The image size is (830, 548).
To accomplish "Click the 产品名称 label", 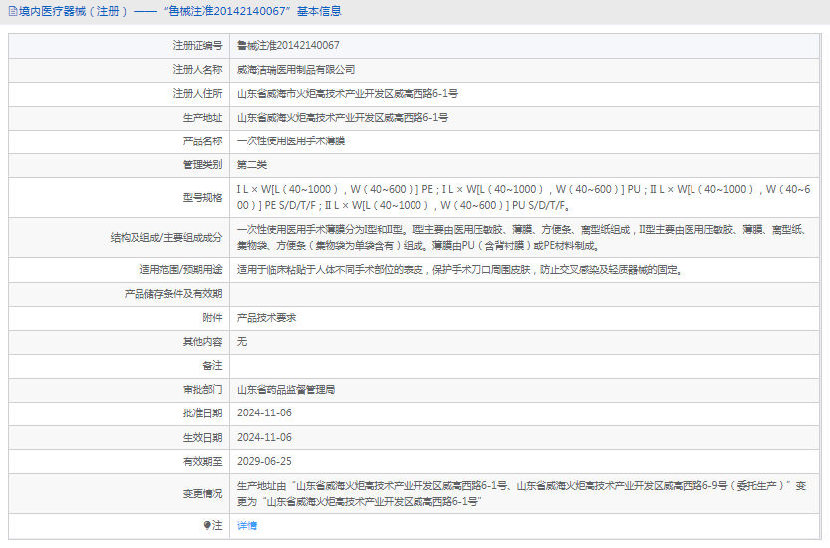I will 202,140.
